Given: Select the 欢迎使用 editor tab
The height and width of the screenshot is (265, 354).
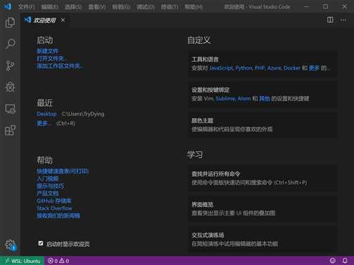Looking at the screenshot, I should coord(44,20).
